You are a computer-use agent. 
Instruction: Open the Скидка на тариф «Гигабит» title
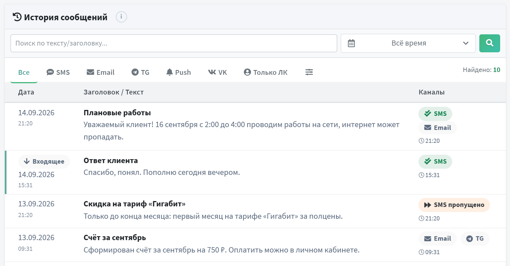click(x=135, y=204)
